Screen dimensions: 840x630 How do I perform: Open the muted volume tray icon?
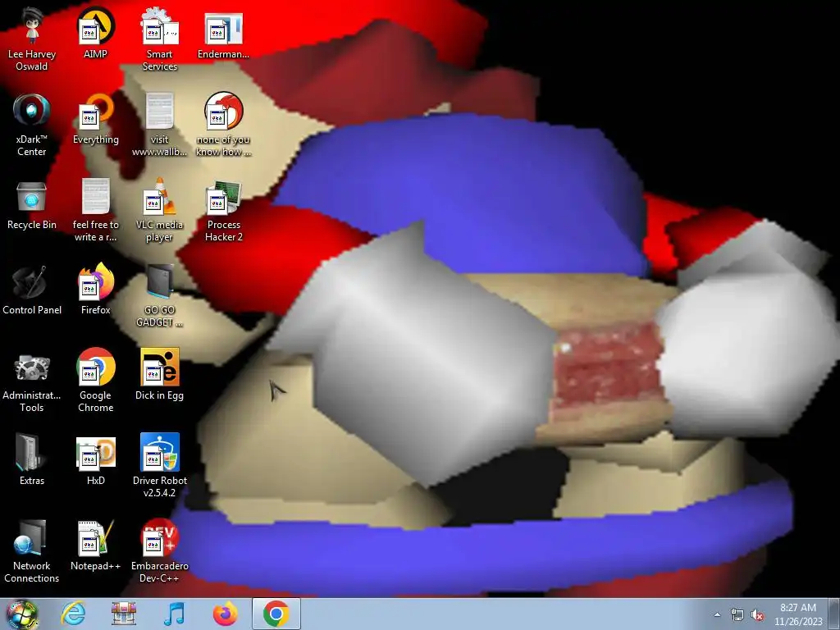coord(757,615)
